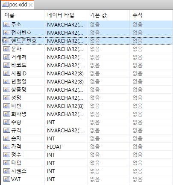Click the FLOAT data type of 가격
173x185 pixels.
[55, 147]
